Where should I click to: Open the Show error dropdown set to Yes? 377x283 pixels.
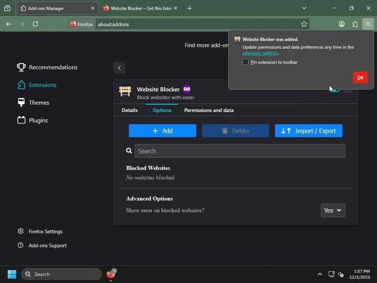click(333, 210)
